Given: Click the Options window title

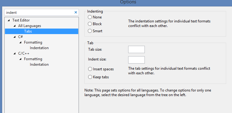Looking at the screenshot, I should click(128, 2).
